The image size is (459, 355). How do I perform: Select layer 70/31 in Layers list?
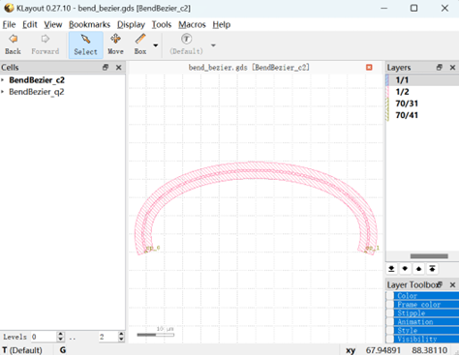click(x=422, y=104)
